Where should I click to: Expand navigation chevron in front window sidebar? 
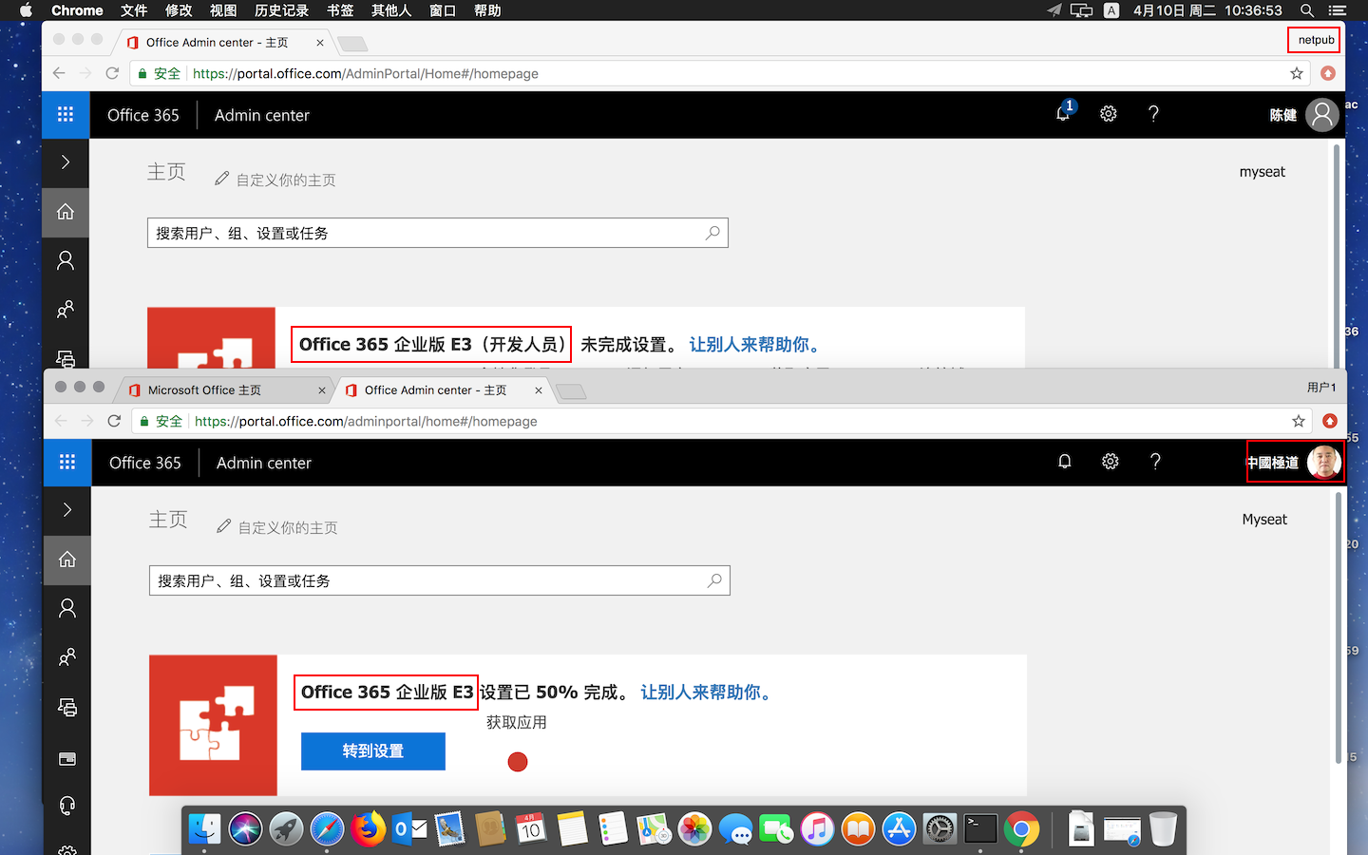click(x=67, y=510)
